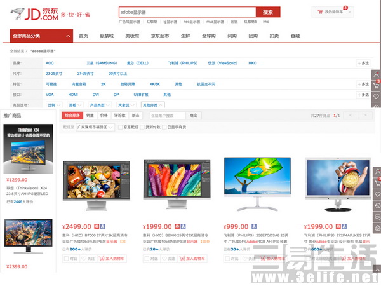Add HKC B6000 to cart via 加入购物车
The image size is (381, 286).
192,259
